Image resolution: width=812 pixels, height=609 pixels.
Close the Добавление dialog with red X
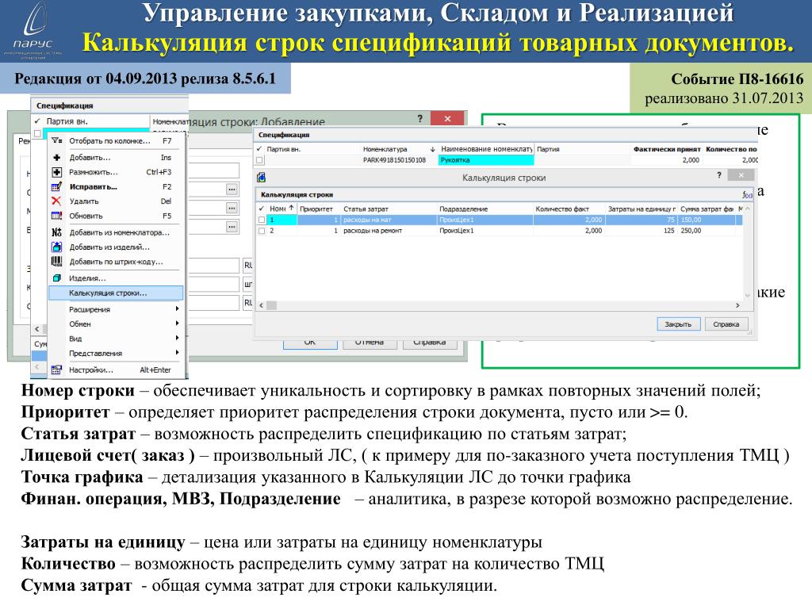(x=447, y=119)
